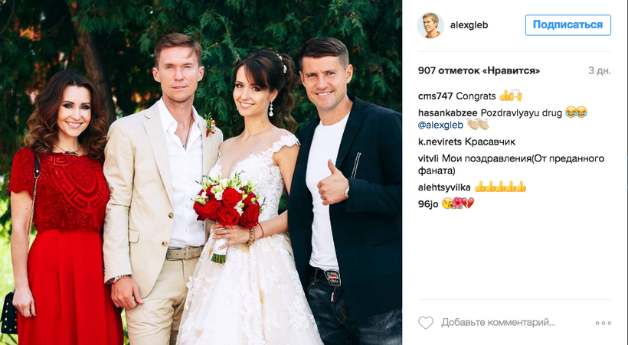Click the 3 дн. post timestamp

point(600,71)
